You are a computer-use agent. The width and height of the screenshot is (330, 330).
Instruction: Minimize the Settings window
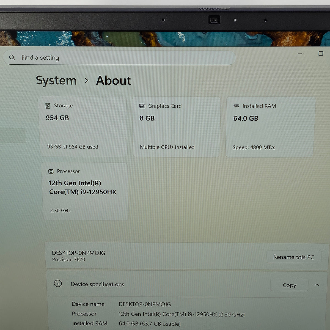[x=300, y=54]
